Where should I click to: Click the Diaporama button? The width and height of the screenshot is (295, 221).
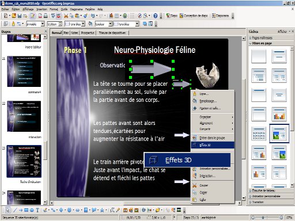tap(221, 16)
